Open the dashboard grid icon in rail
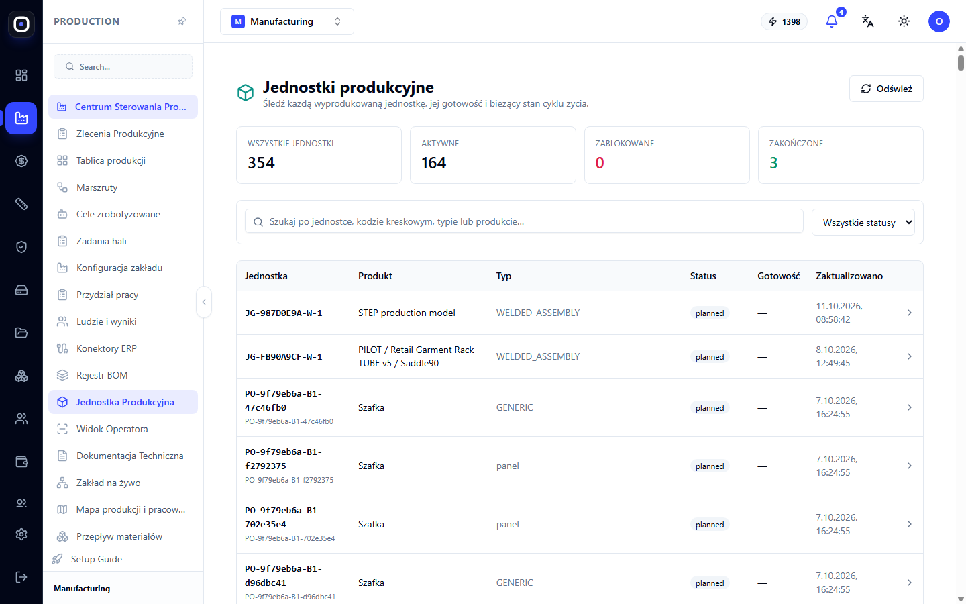This screenshot has height=604, width=966. (21, 75)
